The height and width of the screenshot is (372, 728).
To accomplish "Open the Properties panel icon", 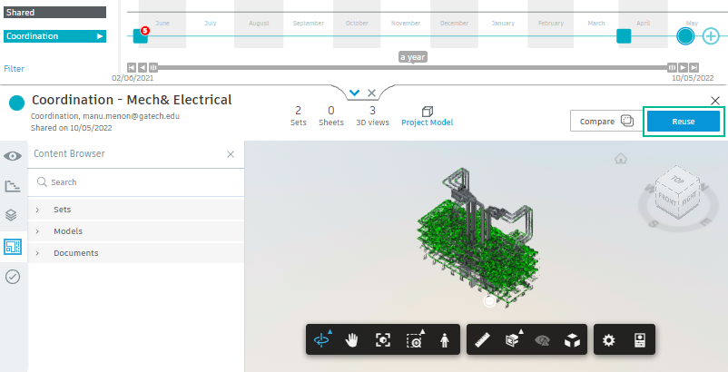I will [x=640, y=340].
